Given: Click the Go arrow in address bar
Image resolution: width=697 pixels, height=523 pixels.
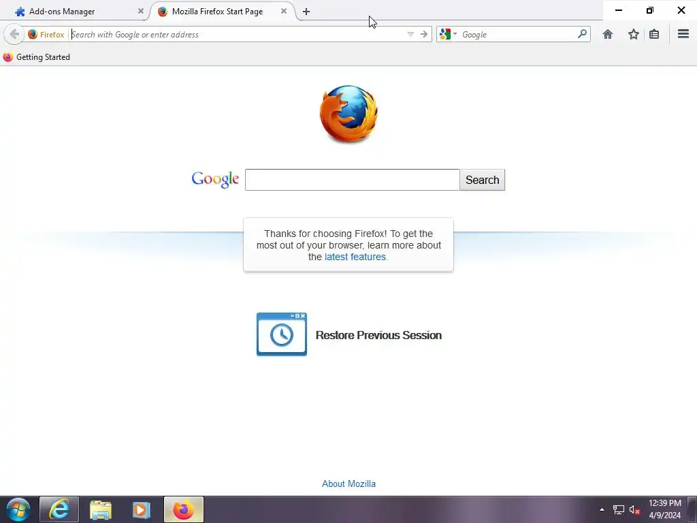Looking at the screenshot, I should [x=423, y=34].
